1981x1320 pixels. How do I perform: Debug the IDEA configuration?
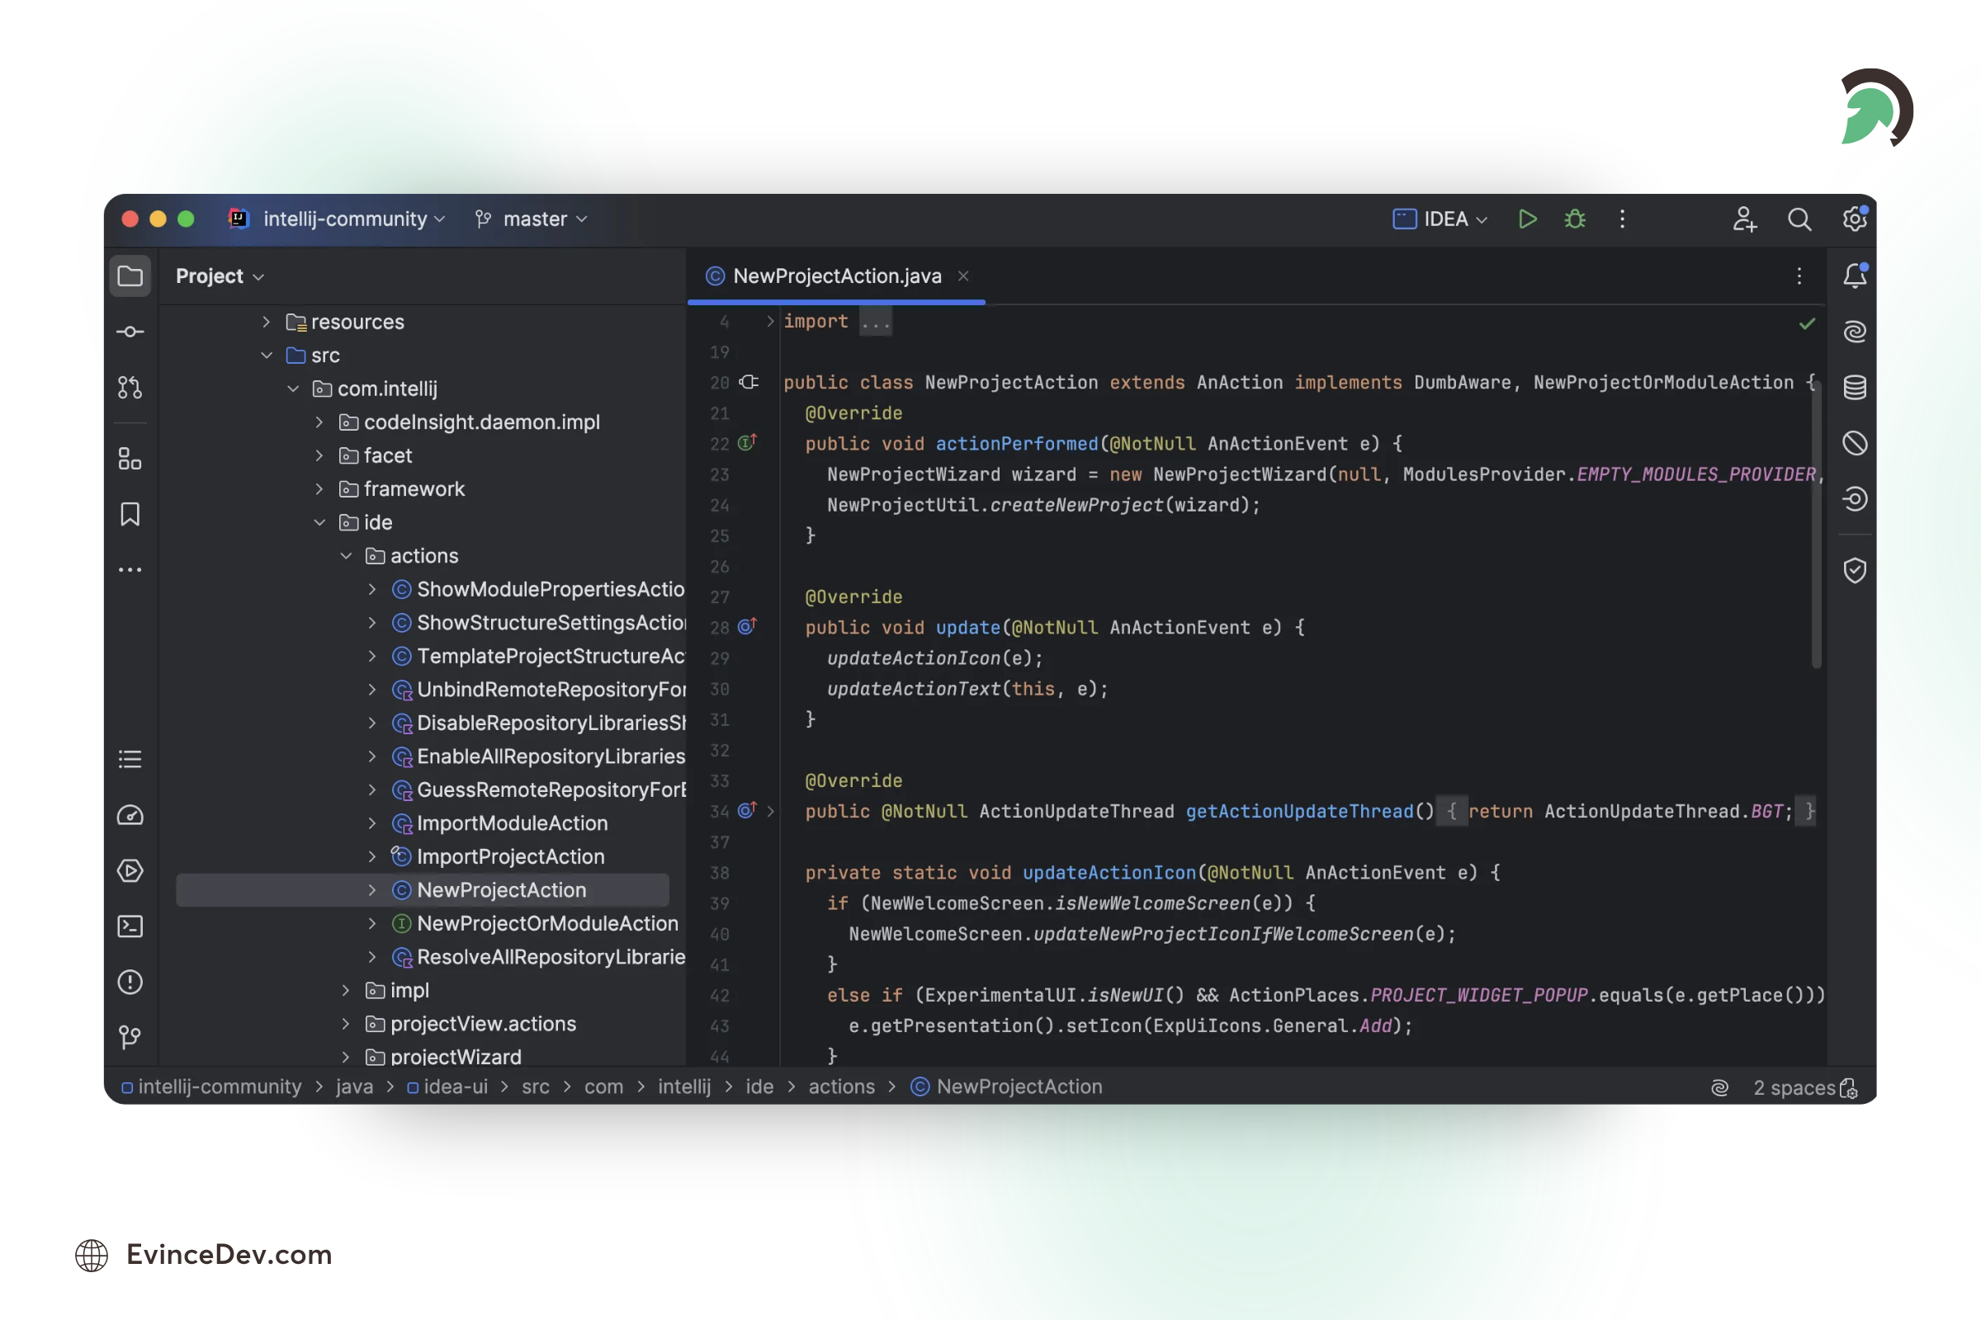coord(1575,219)
